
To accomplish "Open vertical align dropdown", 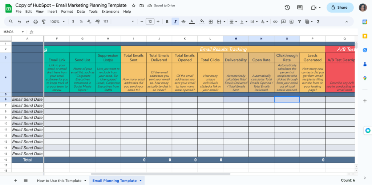I will pos(244,21).
